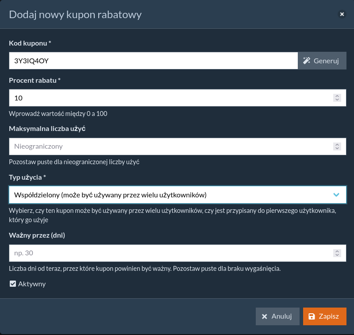
Task: Decrease the Ważny przez (dni) value
Action: pyautogui.click(x=337, y=255)
